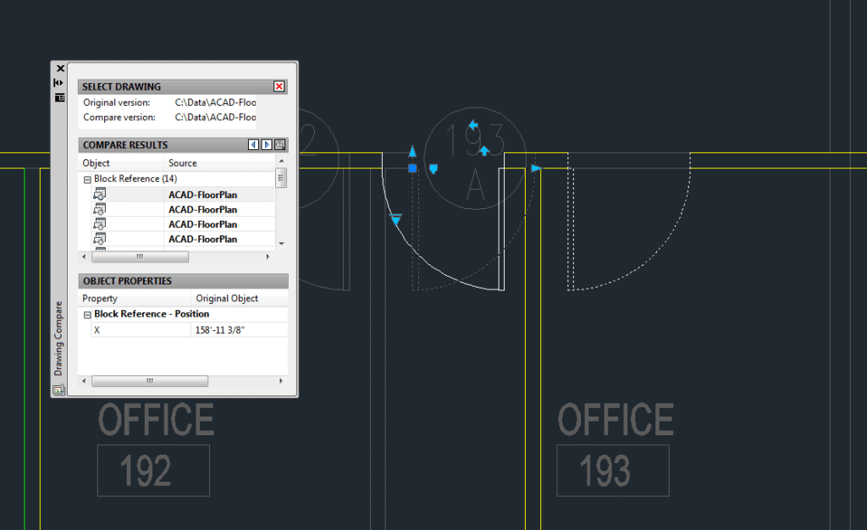Open the palette properties menu icon below the arrows
Screen dimensions: 867x530
click(59, 97)
